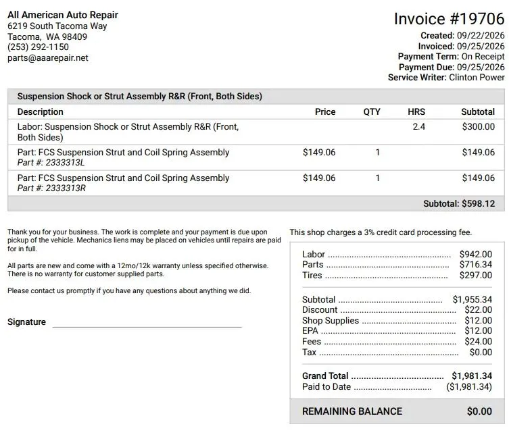
Task: Select the Part # 2333313R text
Action: (x=51, y=188)
